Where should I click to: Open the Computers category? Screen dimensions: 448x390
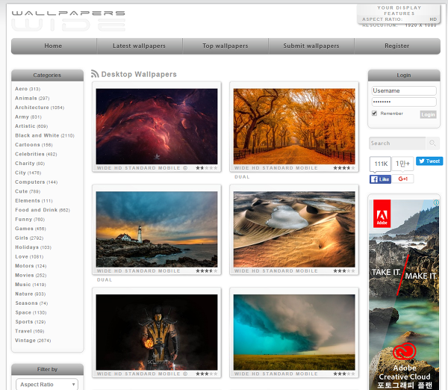(36, 182)
